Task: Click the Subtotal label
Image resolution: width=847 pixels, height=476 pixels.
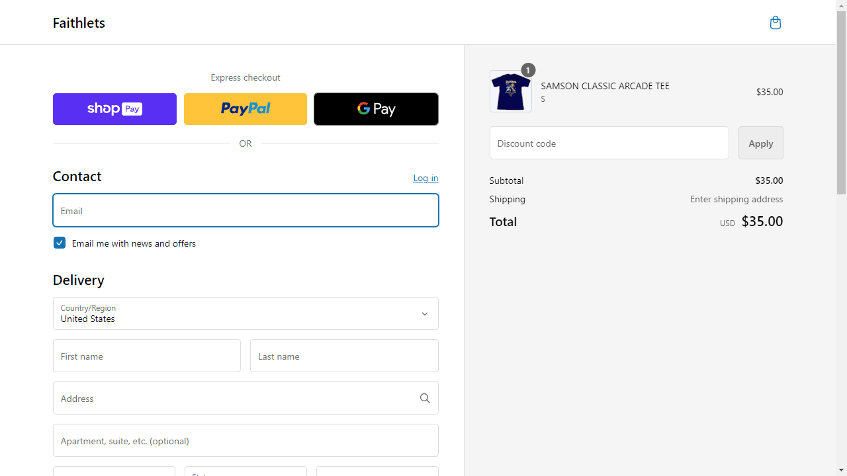Action: click(506, 180)
